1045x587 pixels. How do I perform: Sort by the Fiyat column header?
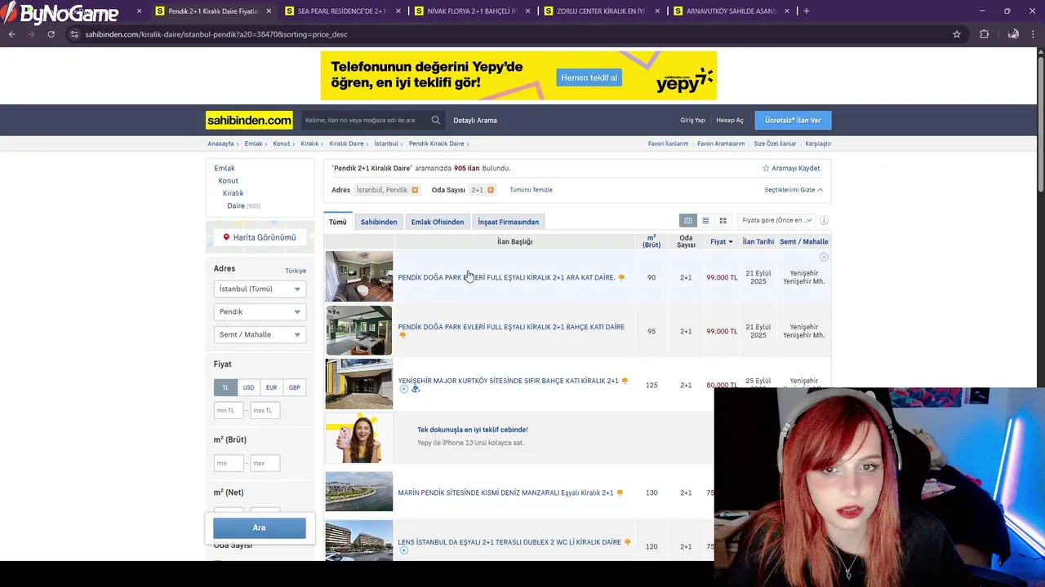(x=721, y=241)
